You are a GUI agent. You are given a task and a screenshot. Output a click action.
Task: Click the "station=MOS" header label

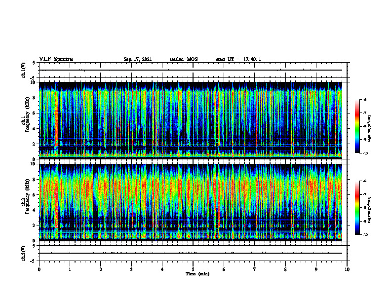tap(184, 59)
